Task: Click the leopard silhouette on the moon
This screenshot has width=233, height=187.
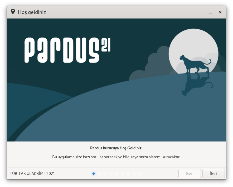Action: pyautogui.click(x=195, y=64)
